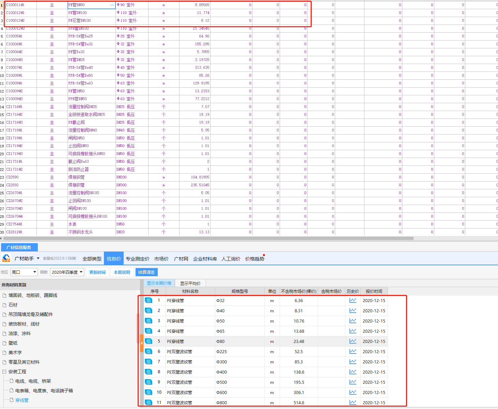
Task: Select the 壁纸 category
Action: [13, 343]
